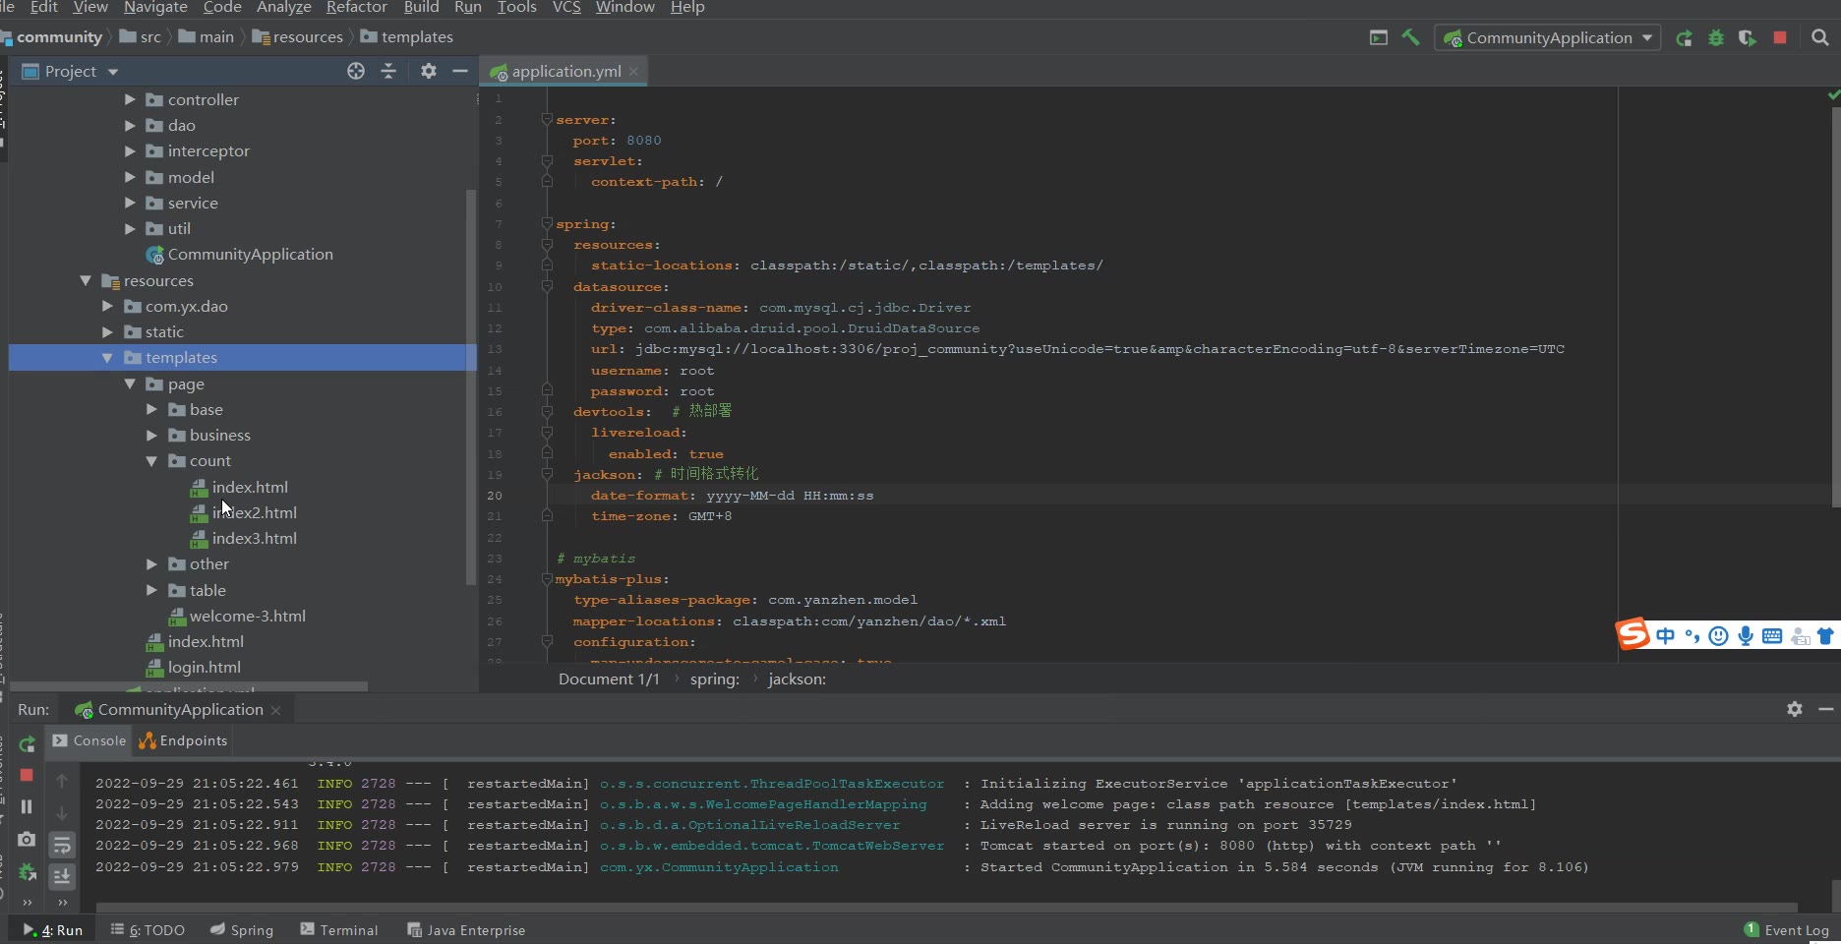
Task: Pause console output in the Run panel
Action: [x=27, y=806]
